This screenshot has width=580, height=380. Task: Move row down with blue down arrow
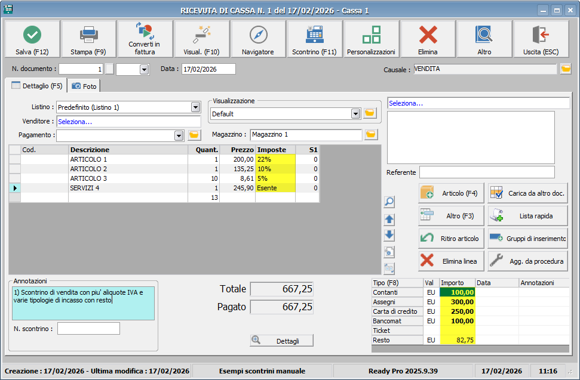[389, 235]
